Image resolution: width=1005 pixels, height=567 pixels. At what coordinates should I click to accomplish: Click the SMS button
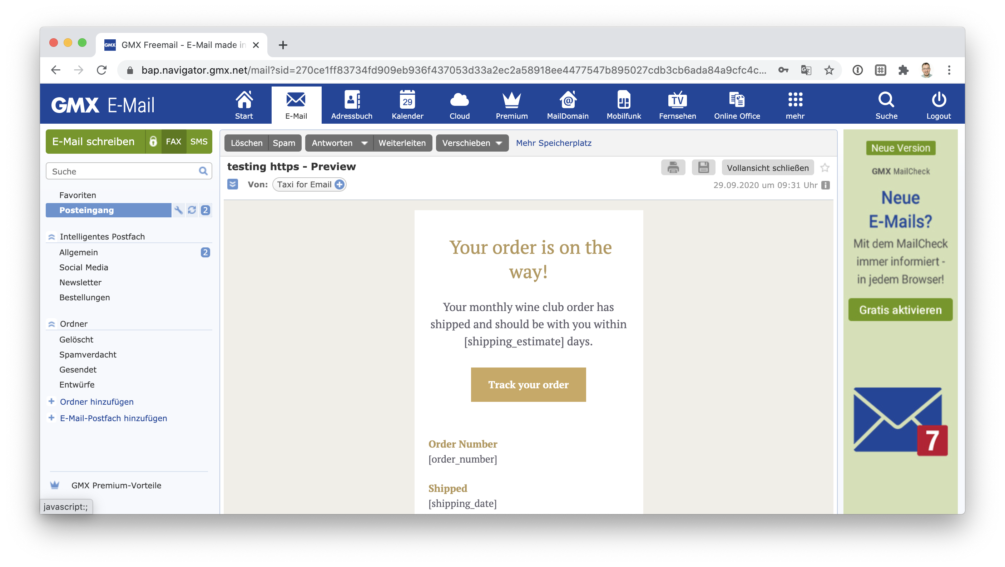click(199, 141)
